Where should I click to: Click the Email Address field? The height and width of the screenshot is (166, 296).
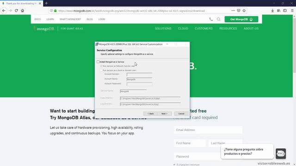[x=208, y=130]
